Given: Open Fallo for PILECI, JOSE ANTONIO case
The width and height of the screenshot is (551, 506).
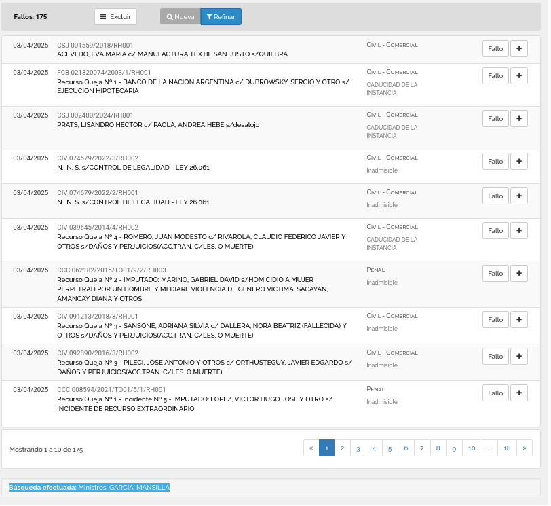Looking at the screenshot, I should [495, 357].
